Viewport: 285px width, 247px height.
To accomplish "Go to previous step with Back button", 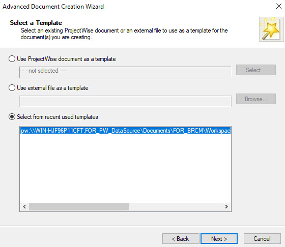I will pos(181,239).
